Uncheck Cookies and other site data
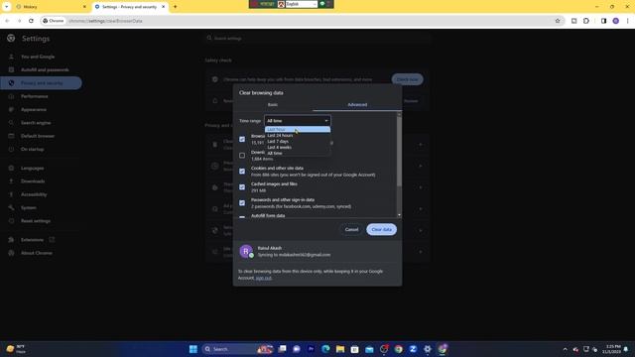Viewport: 635px width, 357px height. [242, 172]
